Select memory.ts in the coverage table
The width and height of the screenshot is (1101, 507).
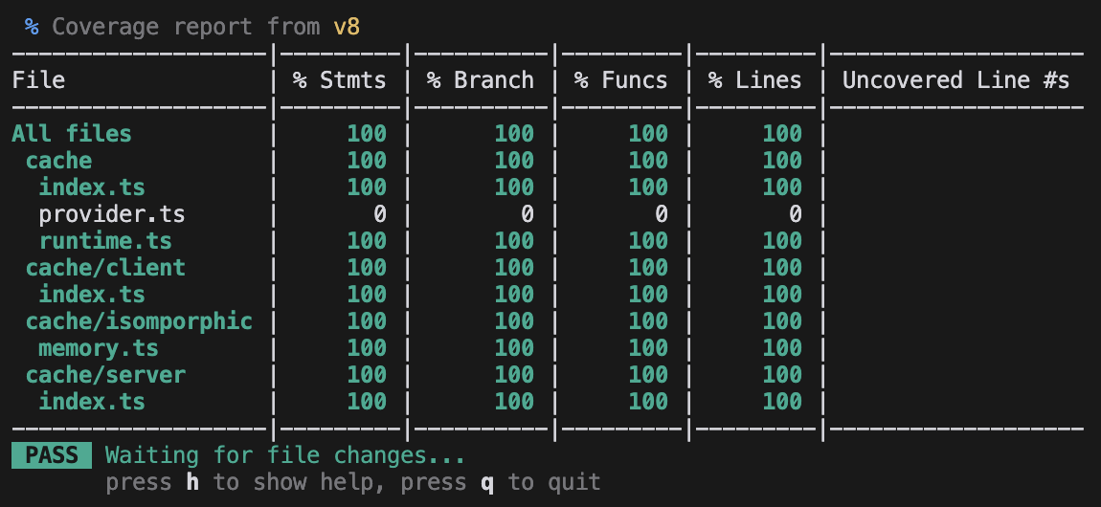pyautogui.click(x=99, y=348)
